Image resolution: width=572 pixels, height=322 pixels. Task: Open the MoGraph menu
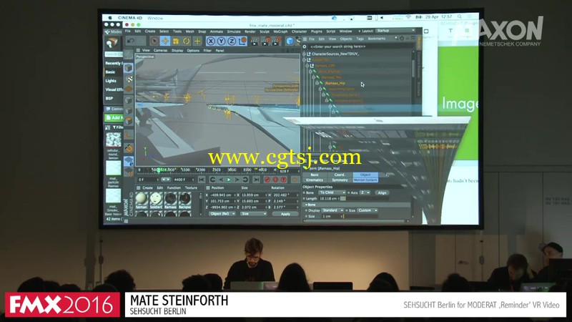(280, 31)
